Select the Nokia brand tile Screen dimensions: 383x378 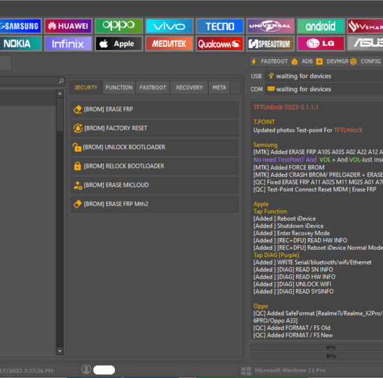click(x=20, y=43)
